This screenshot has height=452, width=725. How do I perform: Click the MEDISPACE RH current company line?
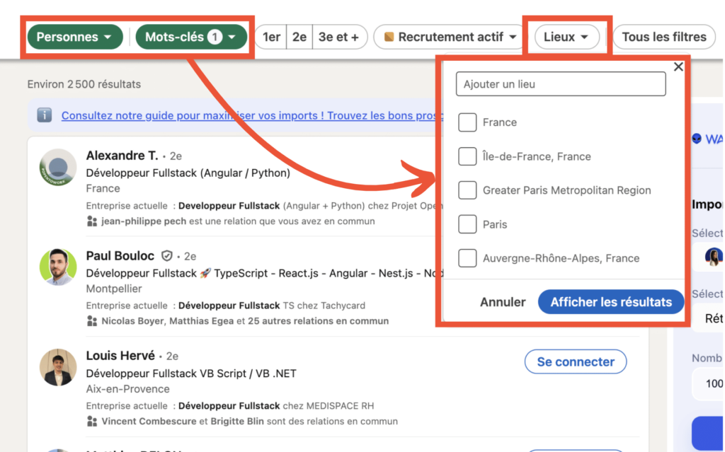(x=230, y=406)
